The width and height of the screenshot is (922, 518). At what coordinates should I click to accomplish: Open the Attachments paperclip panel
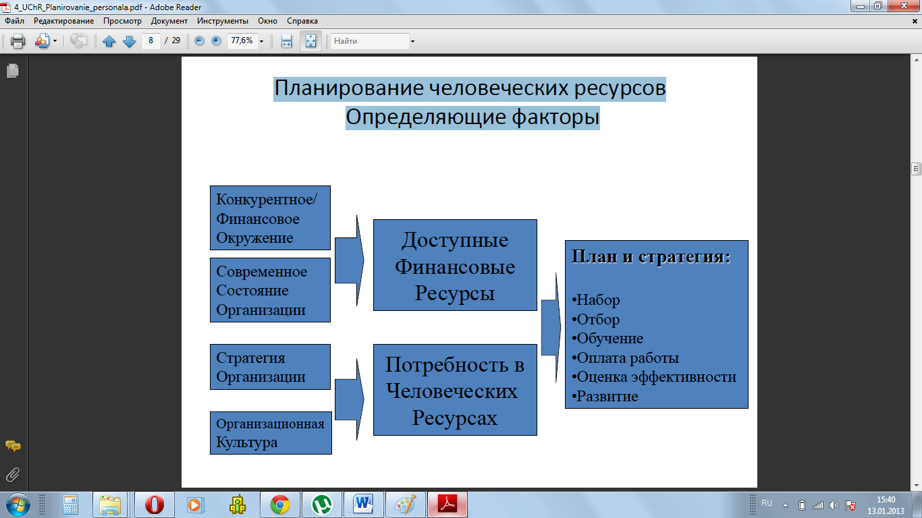[x=13, y=475]
